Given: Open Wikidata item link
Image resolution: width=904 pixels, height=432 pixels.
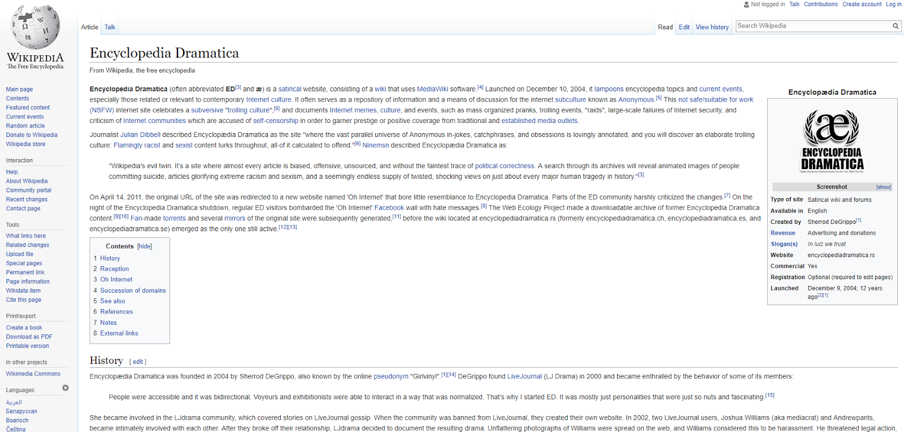Looking at the screenshot, I should point(23,290).
